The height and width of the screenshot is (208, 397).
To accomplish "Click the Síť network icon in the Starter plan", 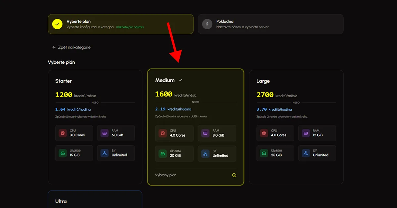I will click(x=104, y=153).
